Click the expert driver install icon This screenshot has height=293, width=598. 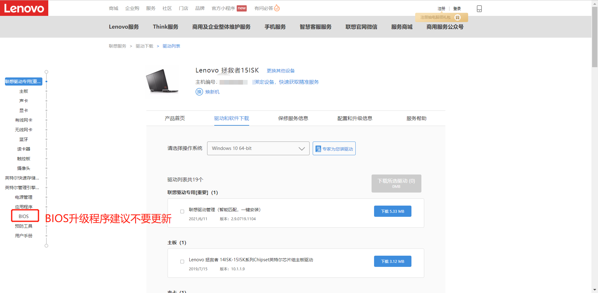tap(318, 149)
